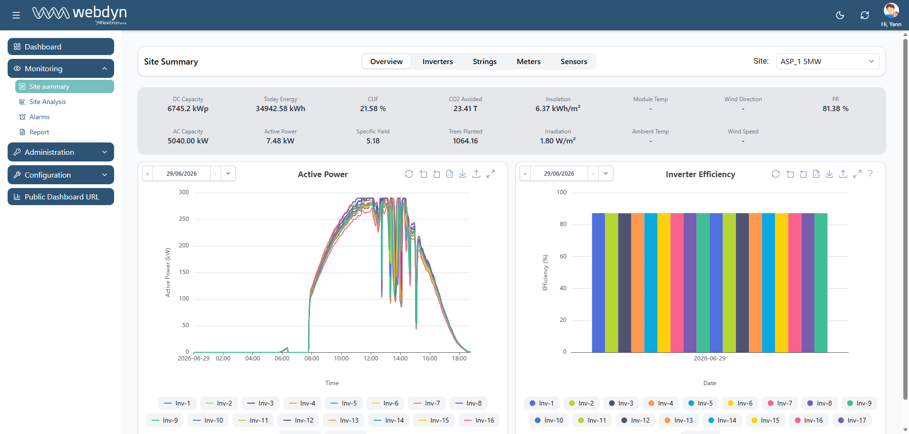Open the hamburger sidebar menu

[16, 15]
